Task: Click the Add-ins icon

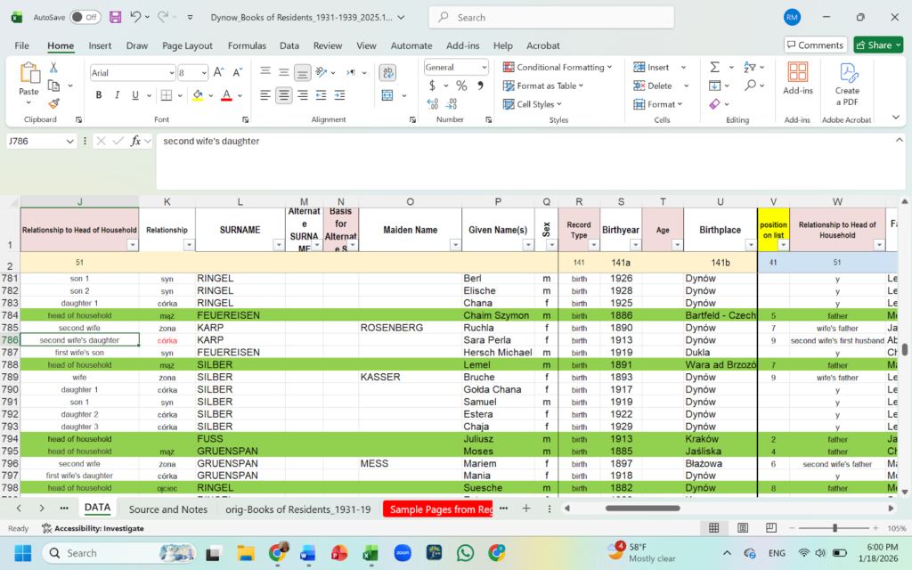Action: [x=797, y=79]
